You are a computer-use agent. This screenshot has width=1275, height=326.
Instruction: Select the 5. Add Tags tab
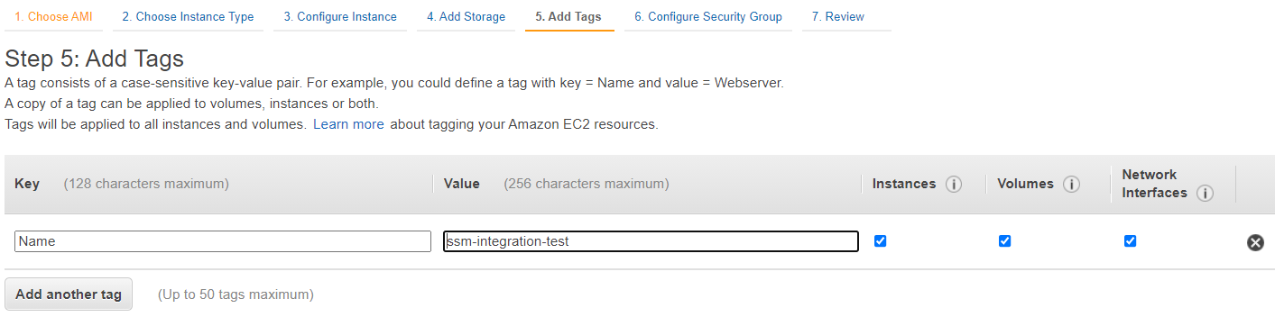point(568,17)
